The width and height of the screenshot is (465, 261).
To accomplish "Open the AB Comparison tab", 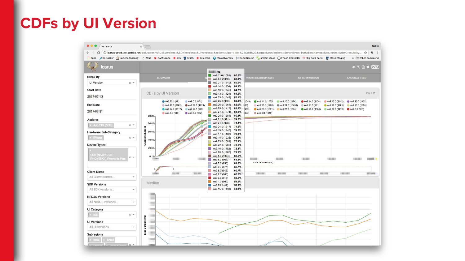I will click(308, 78).
